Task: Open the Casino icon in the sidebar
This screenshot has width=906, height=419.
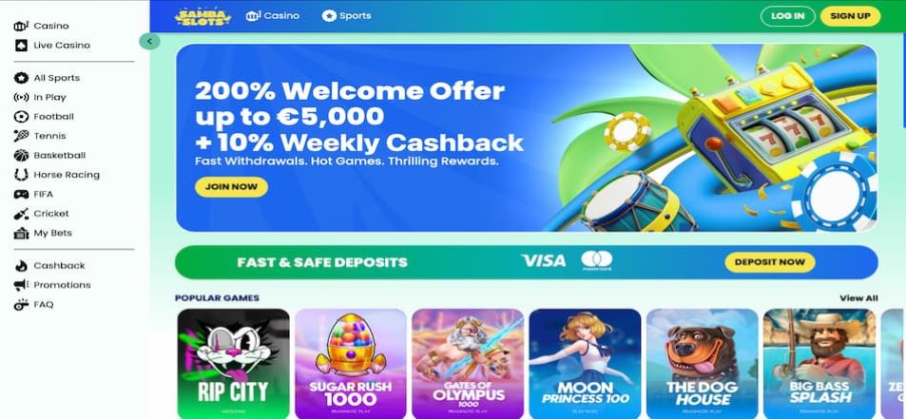Action: tap(21, 26)
